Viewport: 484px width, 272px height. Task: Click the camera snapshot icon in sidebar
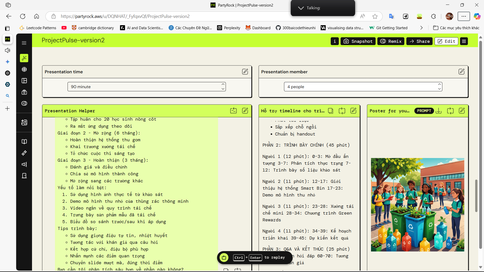[24, 92]
